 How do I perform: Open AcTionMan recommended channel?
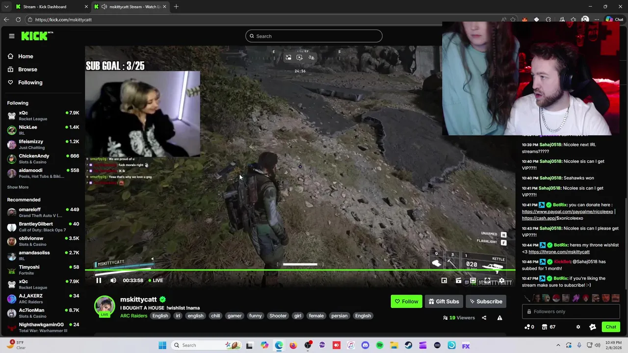[x=43, y=313]
